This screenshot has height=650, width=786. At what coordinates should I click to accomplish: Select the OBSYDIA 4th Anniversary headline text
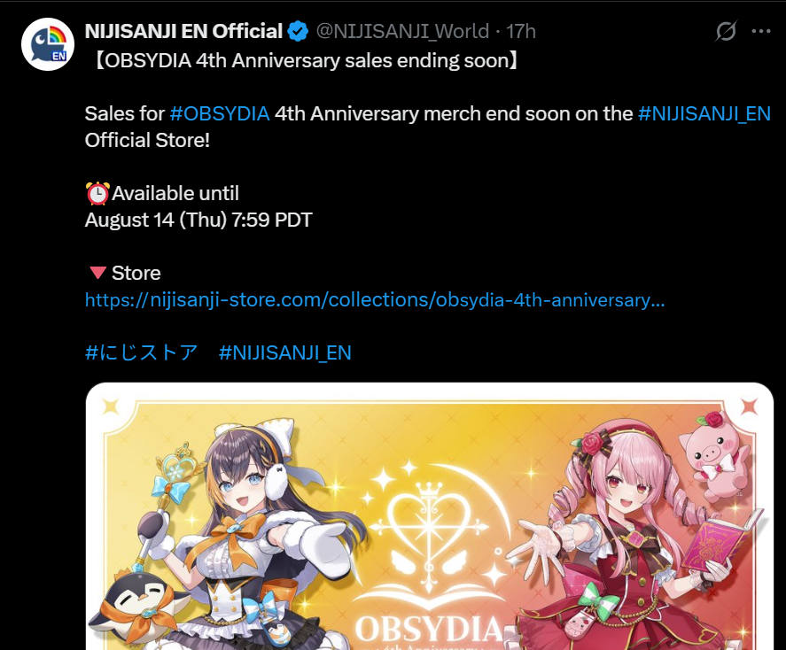coord(307,60)
